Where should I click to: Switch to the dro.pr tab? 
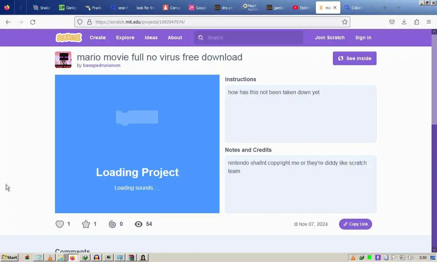224,8
